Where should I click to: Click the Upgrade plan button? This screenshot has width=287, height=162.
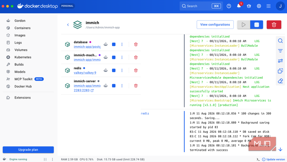click(28, 150)
